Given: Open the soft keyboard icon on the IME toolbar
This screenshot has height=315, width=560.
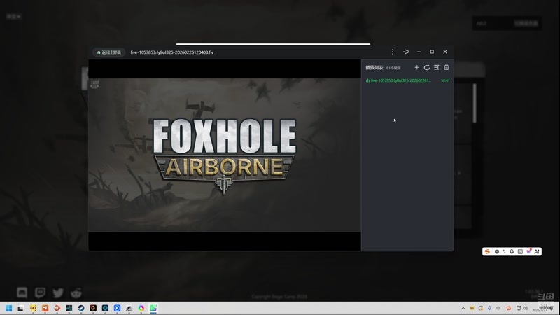Looking at the screenshot, I should pos(520,252).
